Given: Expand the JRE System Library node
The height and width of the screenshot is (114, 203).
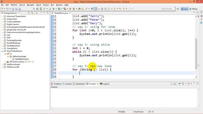Looking at the screenshot, I should [5, 62].
